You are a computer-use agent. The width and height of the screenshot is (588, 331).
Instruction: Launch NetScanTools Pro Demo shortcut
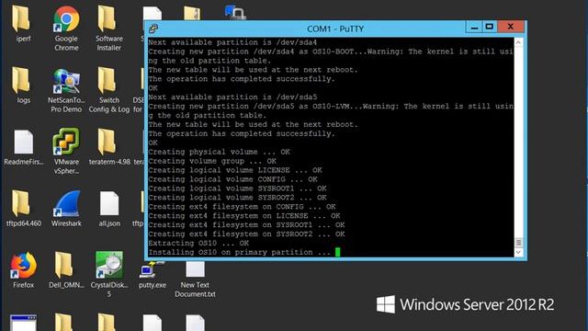click(66, 90)
